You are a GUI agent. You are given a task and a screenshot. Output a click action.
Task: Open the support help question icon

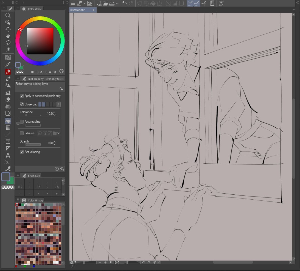(221, 3)
